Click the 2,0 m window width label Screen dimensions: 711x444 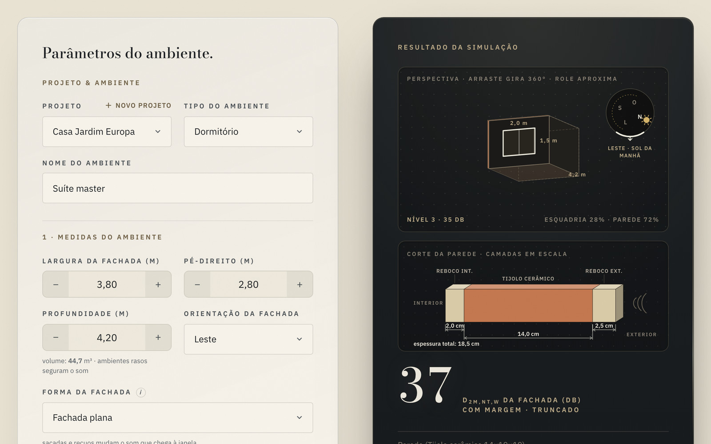[x=519, y=123]
